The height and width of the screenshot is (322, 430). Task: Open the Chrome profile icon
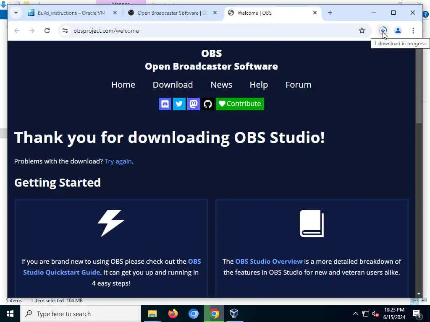398,31
